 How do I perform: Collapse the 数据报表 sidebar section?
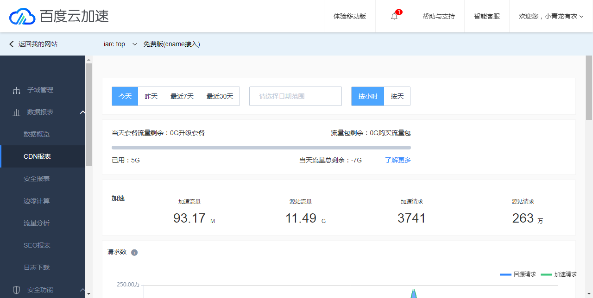pos(82,112)
